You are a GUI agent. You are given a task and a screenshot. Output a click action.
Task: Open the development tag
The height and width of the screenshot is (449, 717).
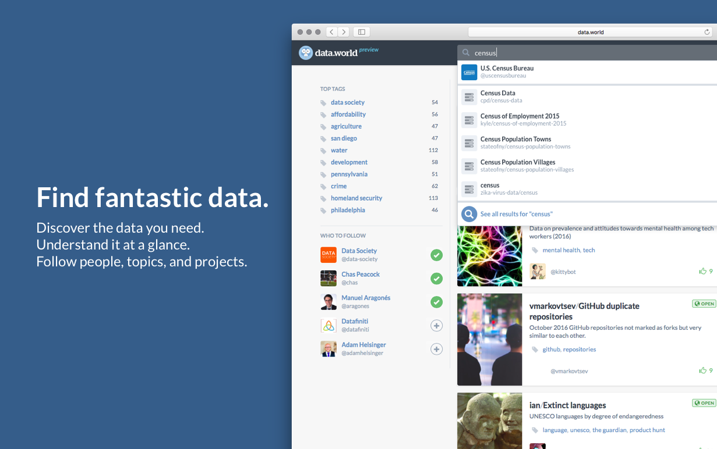pos(349,162)
